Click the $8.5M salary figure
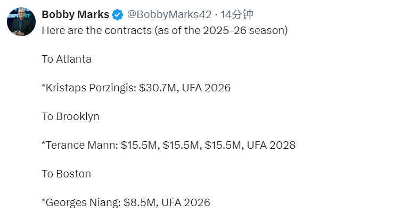 pos(140,202)
